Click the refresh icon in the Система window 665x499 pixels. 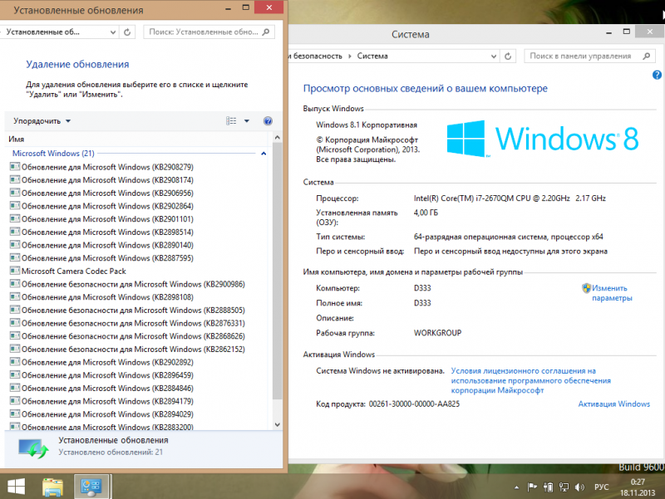[508, 56]
